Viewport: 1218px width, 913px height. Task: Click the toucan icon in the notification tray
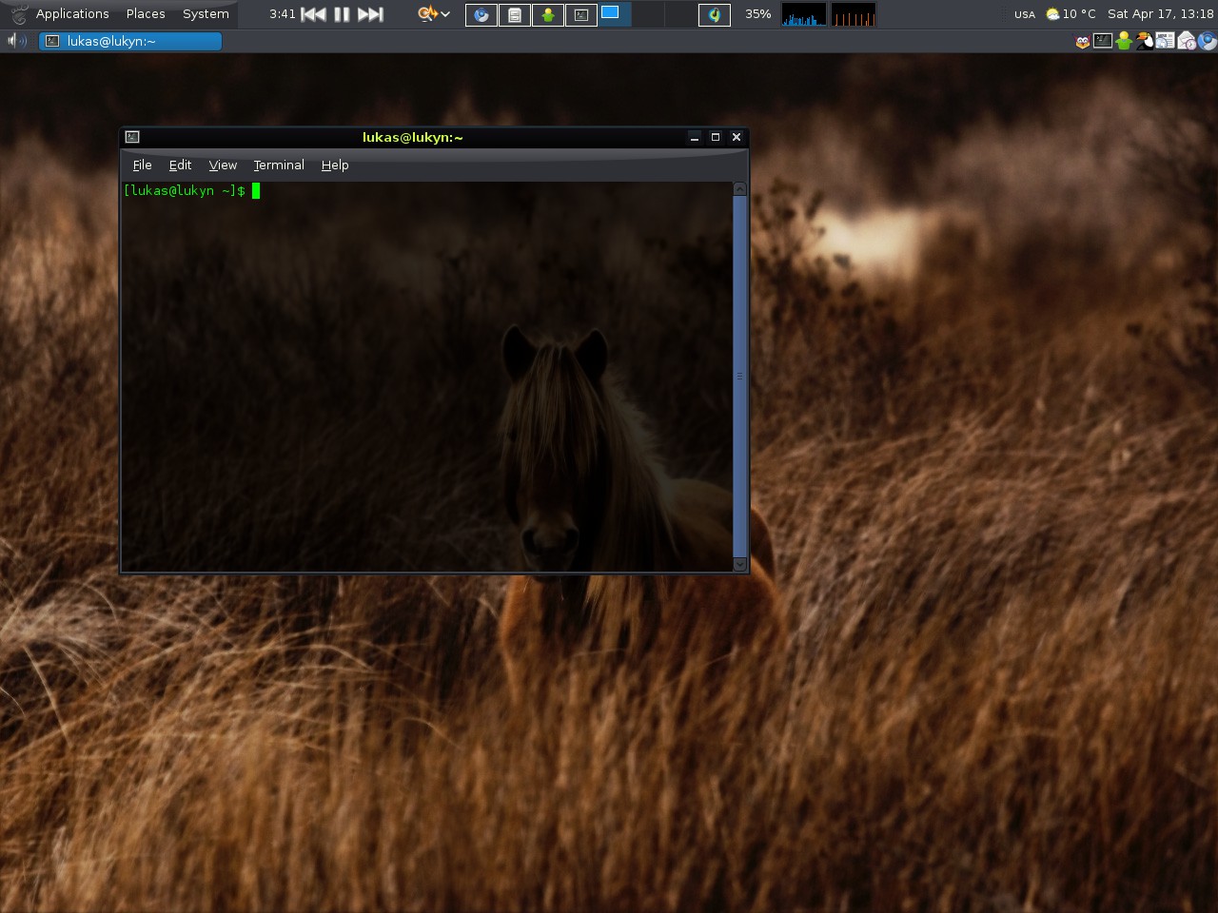1145,41
